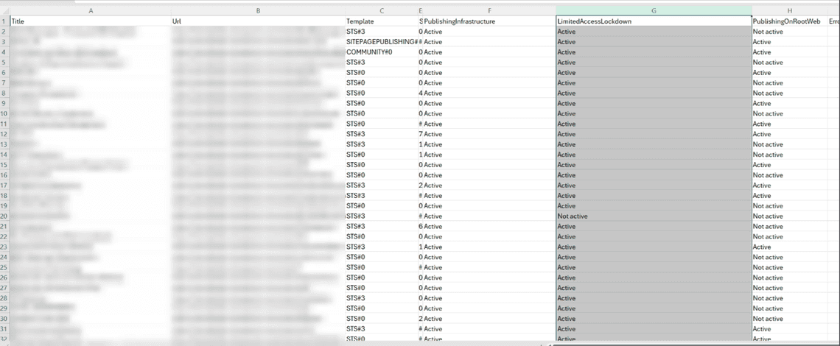Click PublishingOnRootWeb 'Active' cell in row 23
The image size is (840, 346).
[790, 247]
